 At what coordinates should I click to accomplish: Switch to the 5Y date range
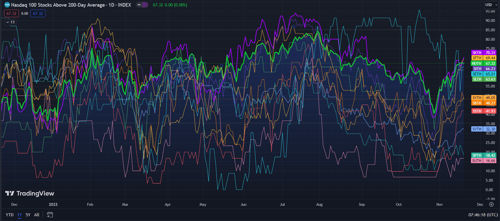[28, 215]
